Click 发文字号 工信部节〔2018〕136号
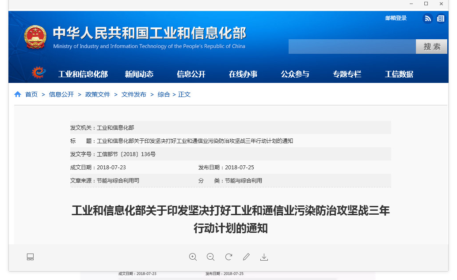This screenshot has height=280, width=457. [x=113, y=154]
